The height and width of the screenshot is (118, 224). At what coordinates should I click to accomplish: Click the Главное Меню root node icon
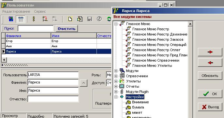(122, 24)
